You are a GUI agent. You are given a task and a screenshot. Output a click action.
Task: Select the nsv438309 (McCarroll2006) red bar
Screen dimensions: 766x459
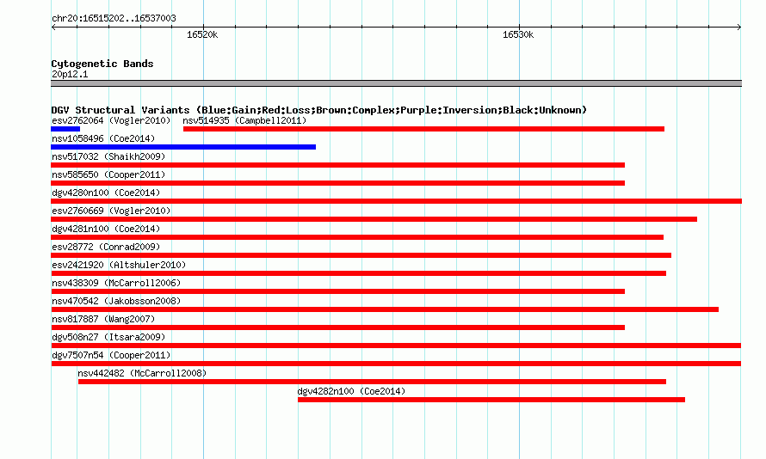tap(337, 291)
